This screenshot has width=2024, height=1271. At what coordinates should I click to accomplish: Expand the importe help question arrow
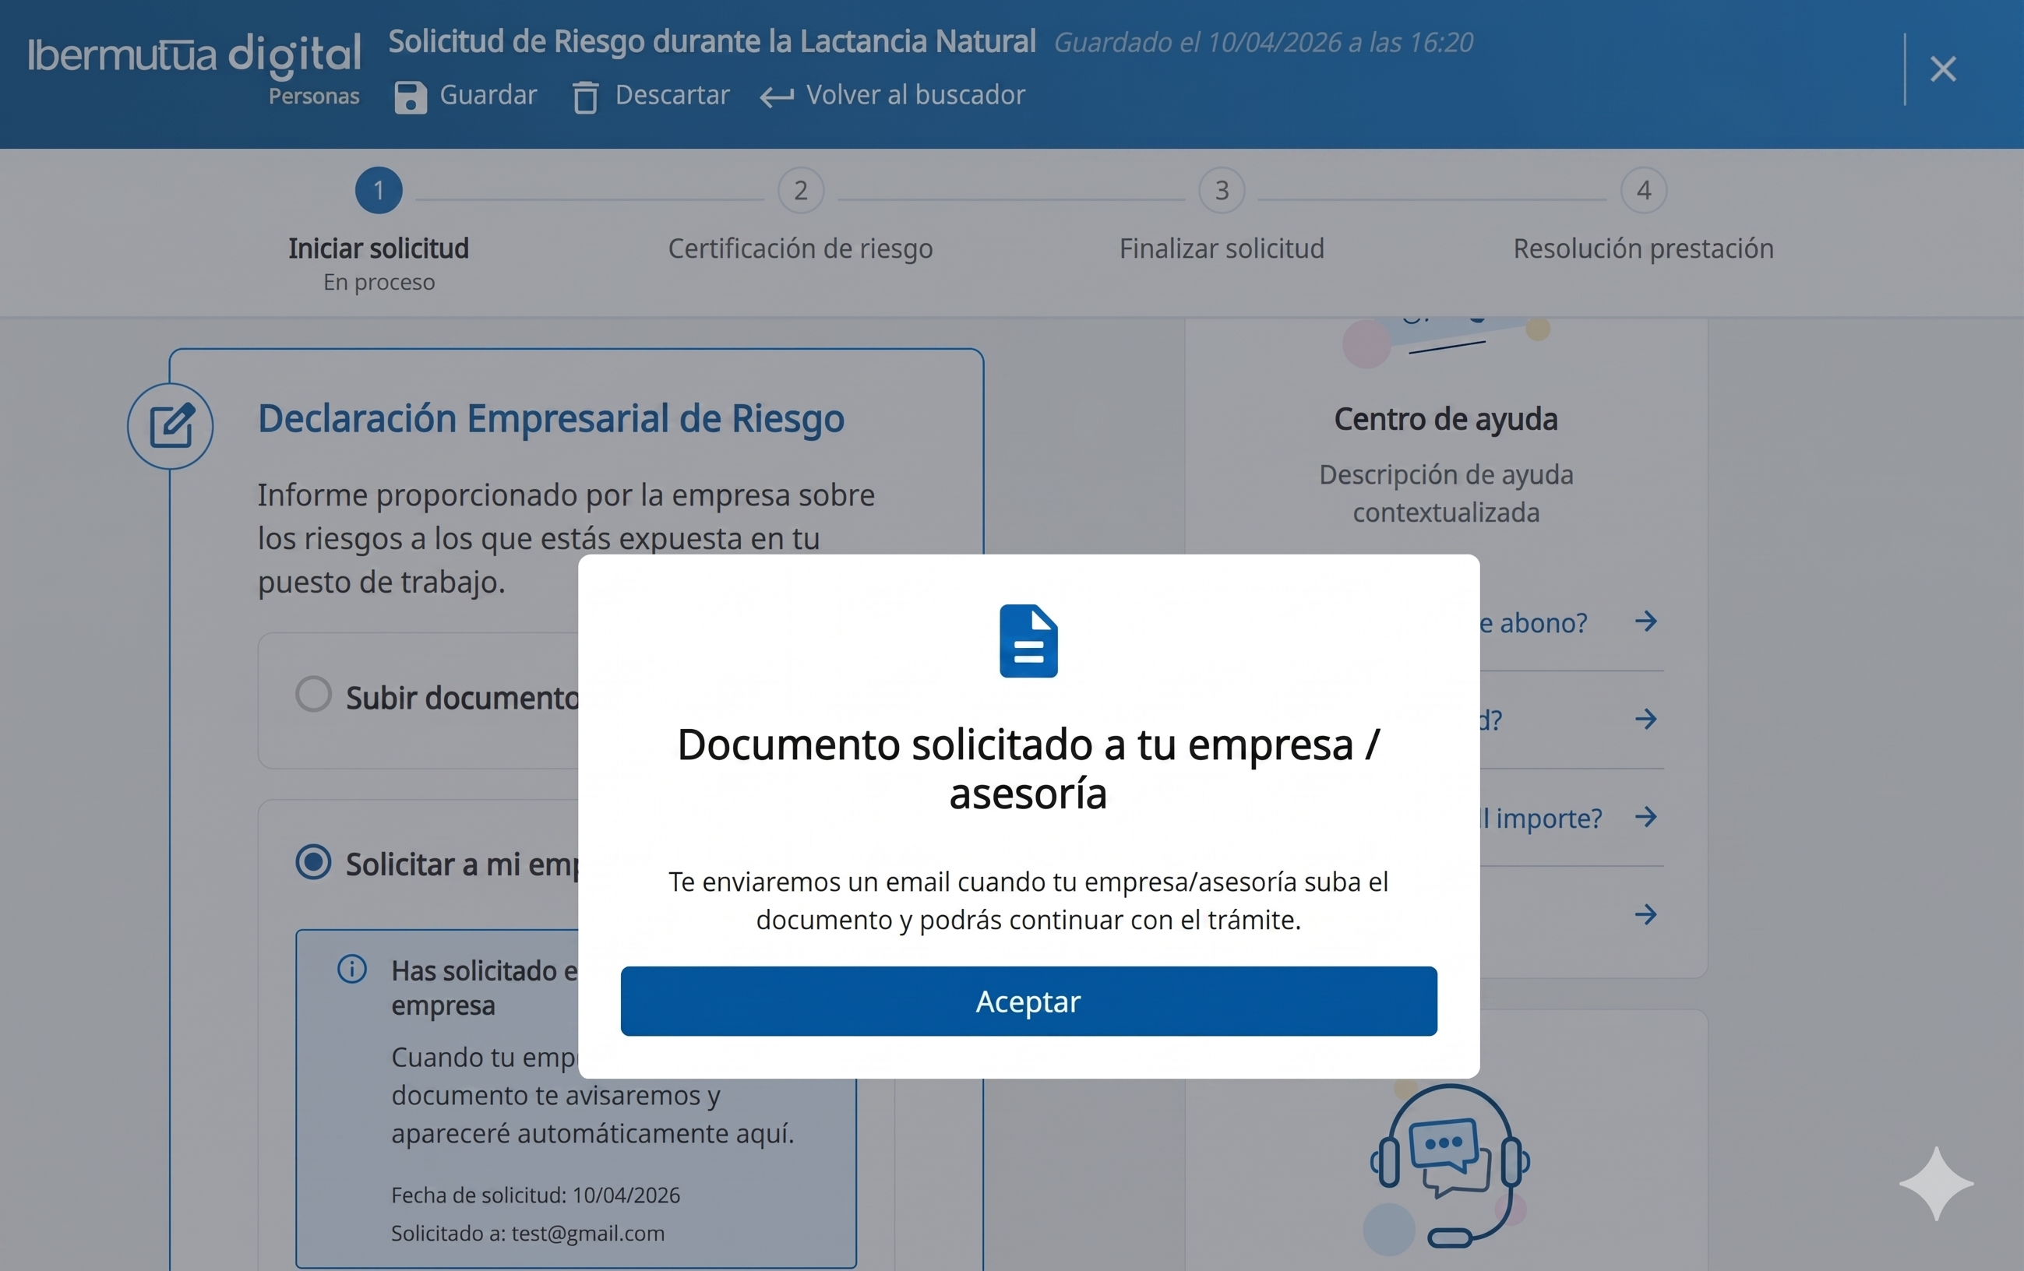pos(1645,816)
